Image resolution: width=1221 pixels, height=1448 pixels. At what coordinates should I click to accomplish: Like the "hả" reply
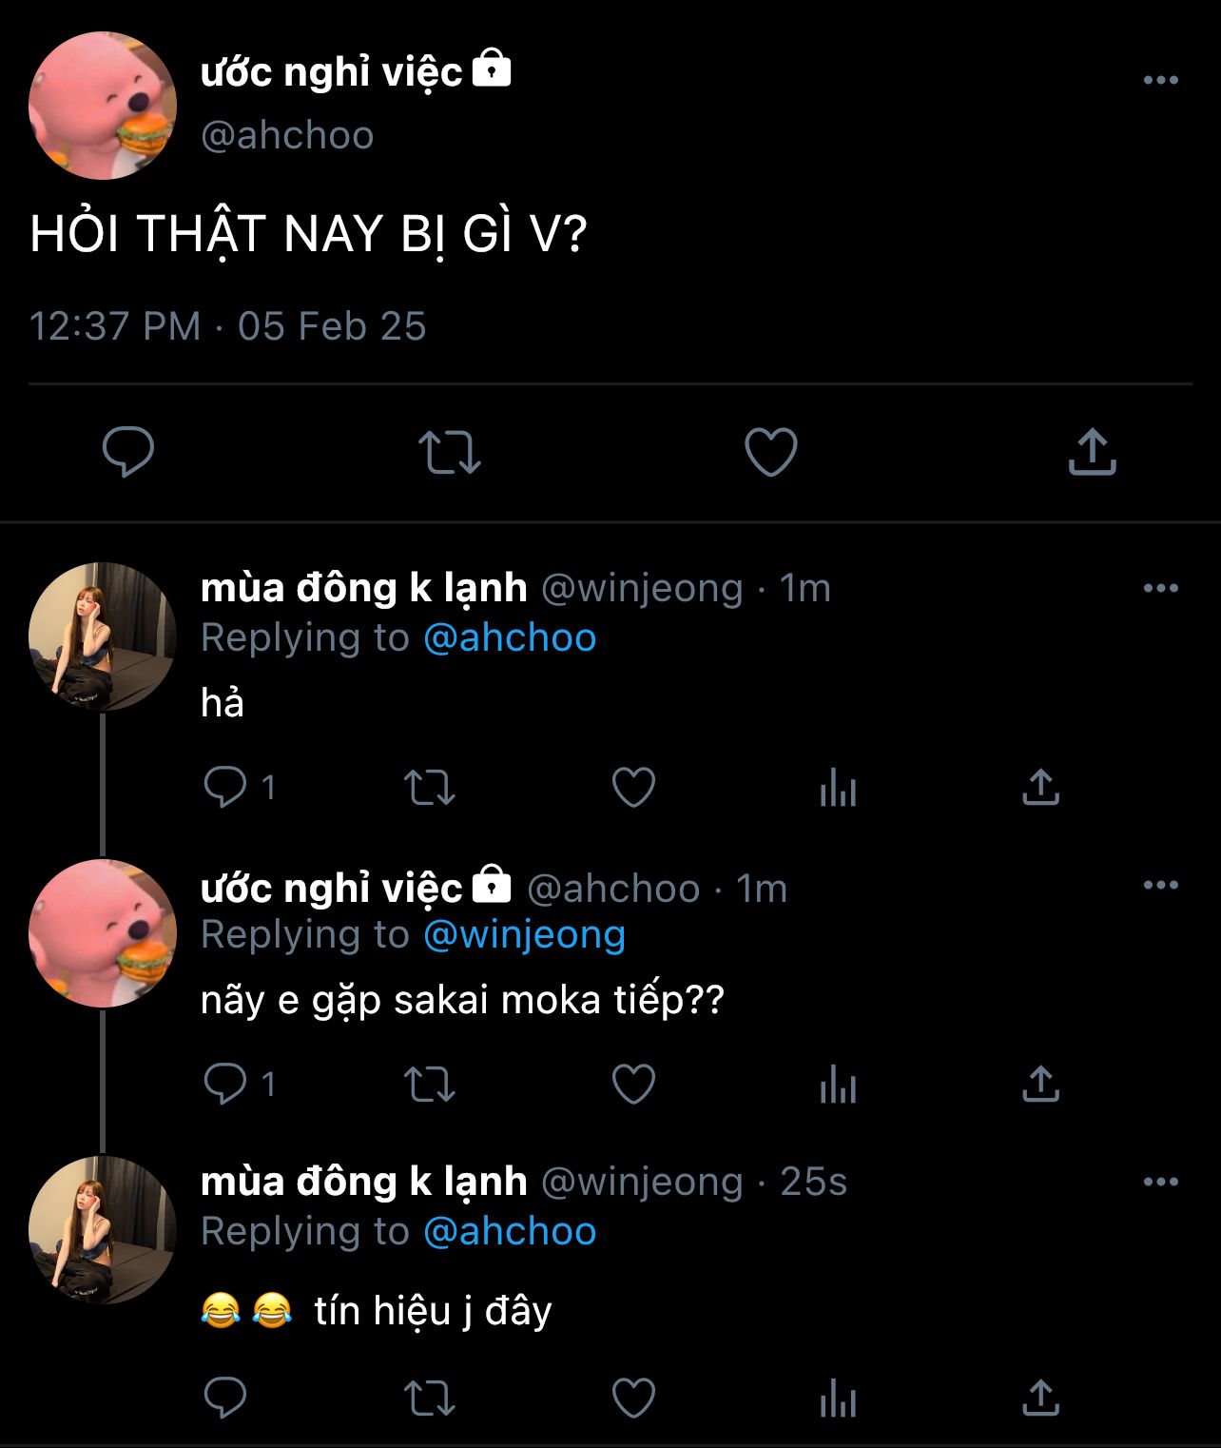pyautogui.click(x=633, y=788)
